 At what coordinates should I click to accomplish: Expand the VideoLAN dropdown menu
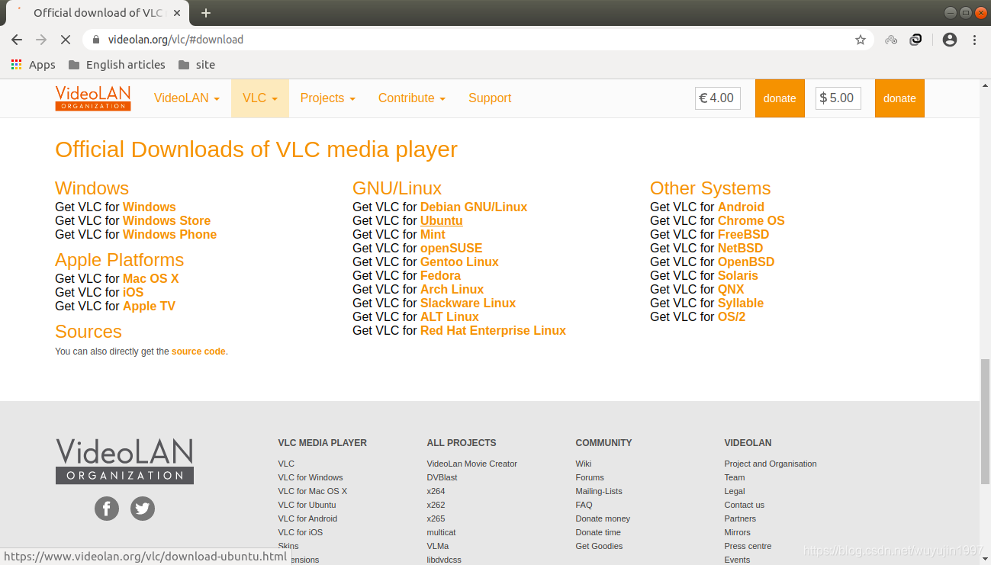[x=187, y=98]
